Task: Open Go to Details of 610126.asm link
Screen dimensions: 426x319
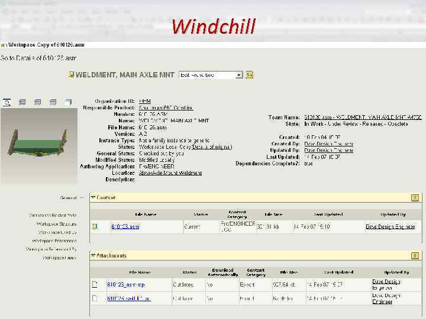Action: 38,58
